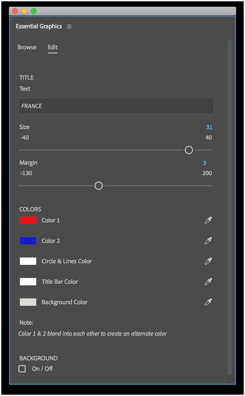
Task: Move the Margin slider handle
Action: tap(98, 185)
